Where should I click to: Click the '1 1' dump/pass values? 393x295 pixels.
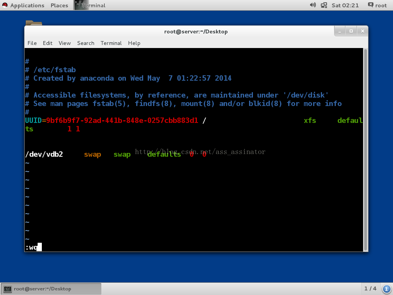tap(74, 129)
